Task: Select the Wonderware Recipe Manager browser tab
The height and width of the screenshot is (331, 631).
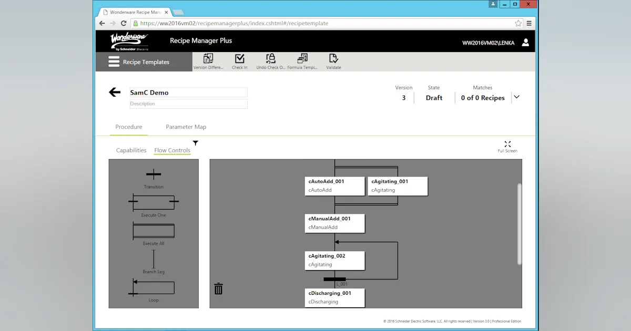Action: (135, 12)
